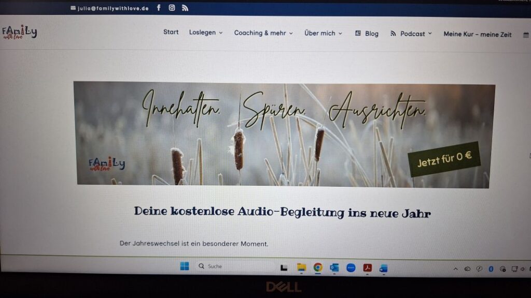This screenshot has width=531, height=298.
Task: Show hidden system tray icons chevron
Action: 456,269
